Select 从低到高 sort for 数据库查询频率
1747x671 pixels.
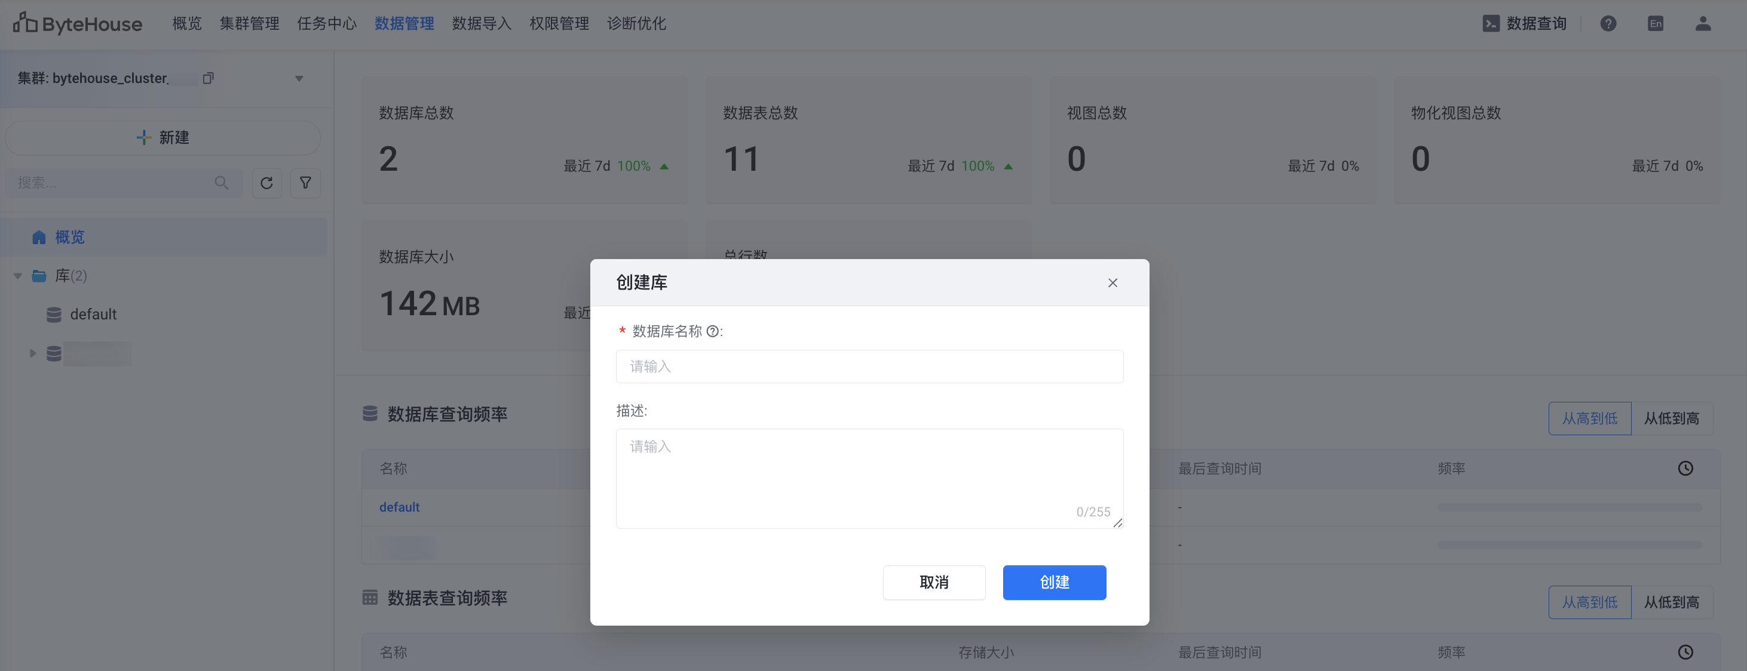pos(1671,418)
